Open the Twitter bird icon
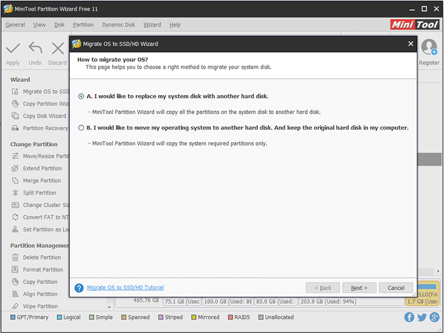 [422, 317]
